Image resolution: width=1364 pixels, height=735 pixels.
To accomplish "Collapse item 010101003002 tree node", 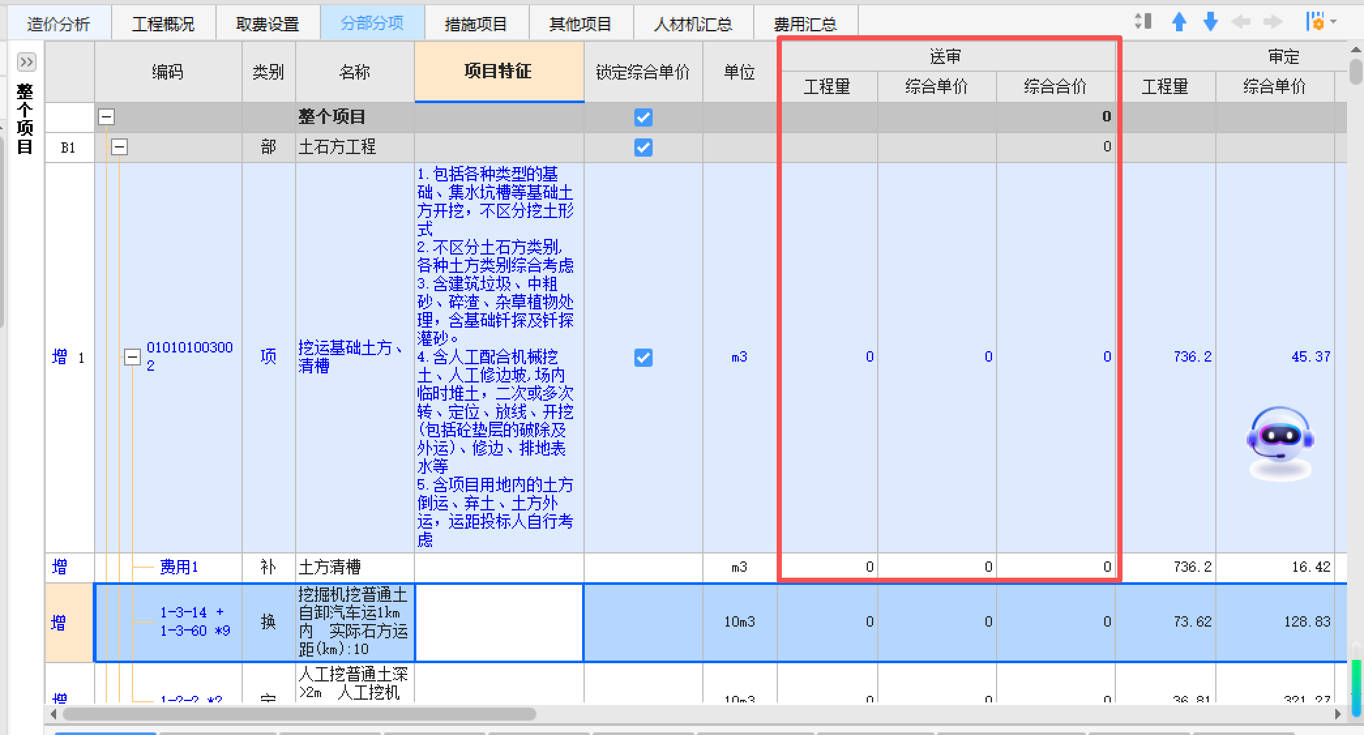I will 132,357.
